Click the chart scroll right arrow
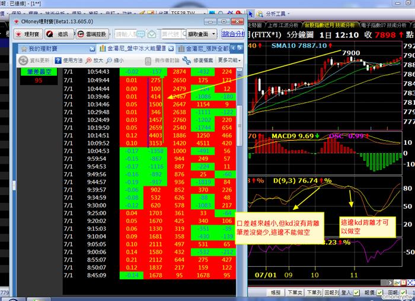This screenshot has width=415, height=301. [390, 283]
